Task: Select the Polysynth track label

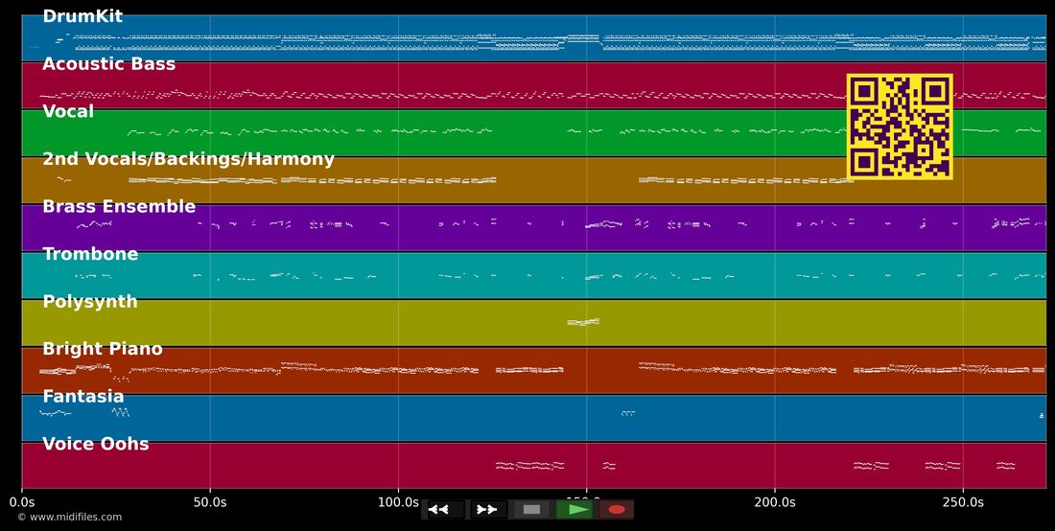Action: [x=90, y=302]
